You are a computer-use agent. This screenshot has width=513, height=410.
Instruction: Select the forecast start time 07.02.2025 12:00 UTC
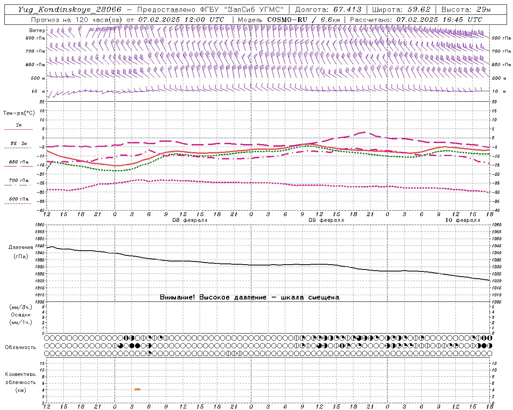point(182,20)
